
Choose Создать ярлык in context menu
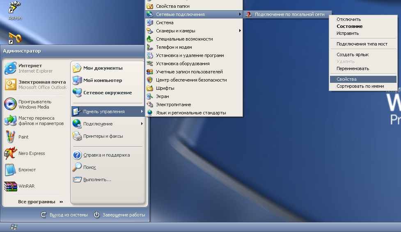point(363,55)
